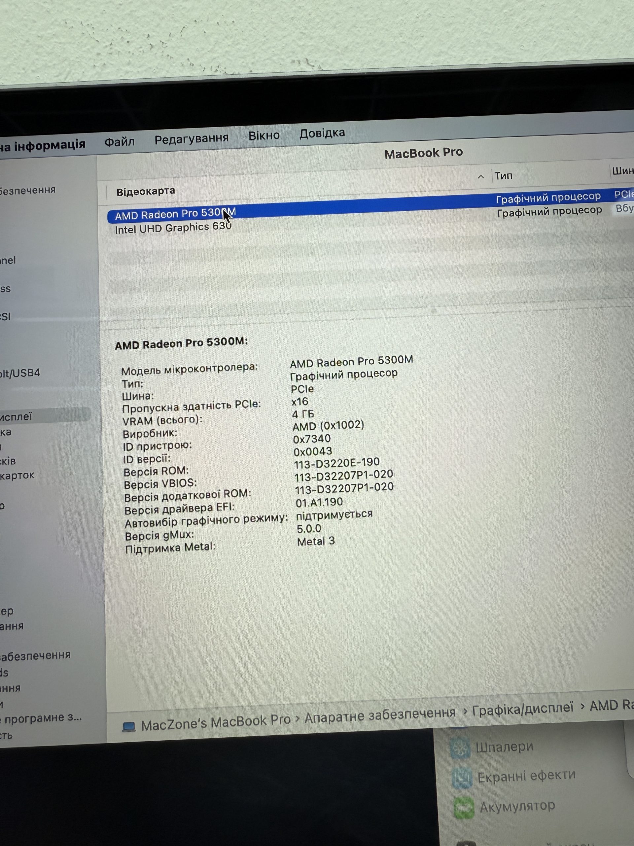
Task: Click the MacBook Pro window title
Action: tap(423, 153)
